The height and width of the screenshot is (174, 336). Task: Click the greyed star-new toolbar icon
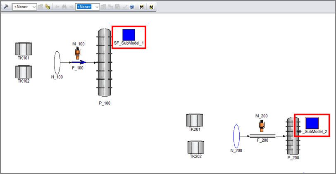click(110, 7)
